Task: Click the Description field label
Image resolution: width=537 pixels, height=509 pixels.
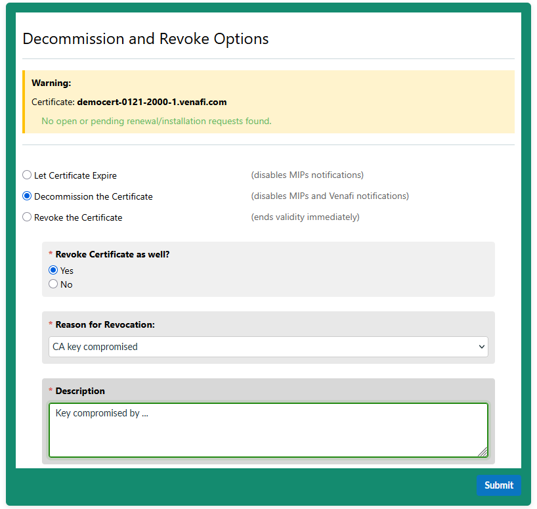Action: click(80, 391)
